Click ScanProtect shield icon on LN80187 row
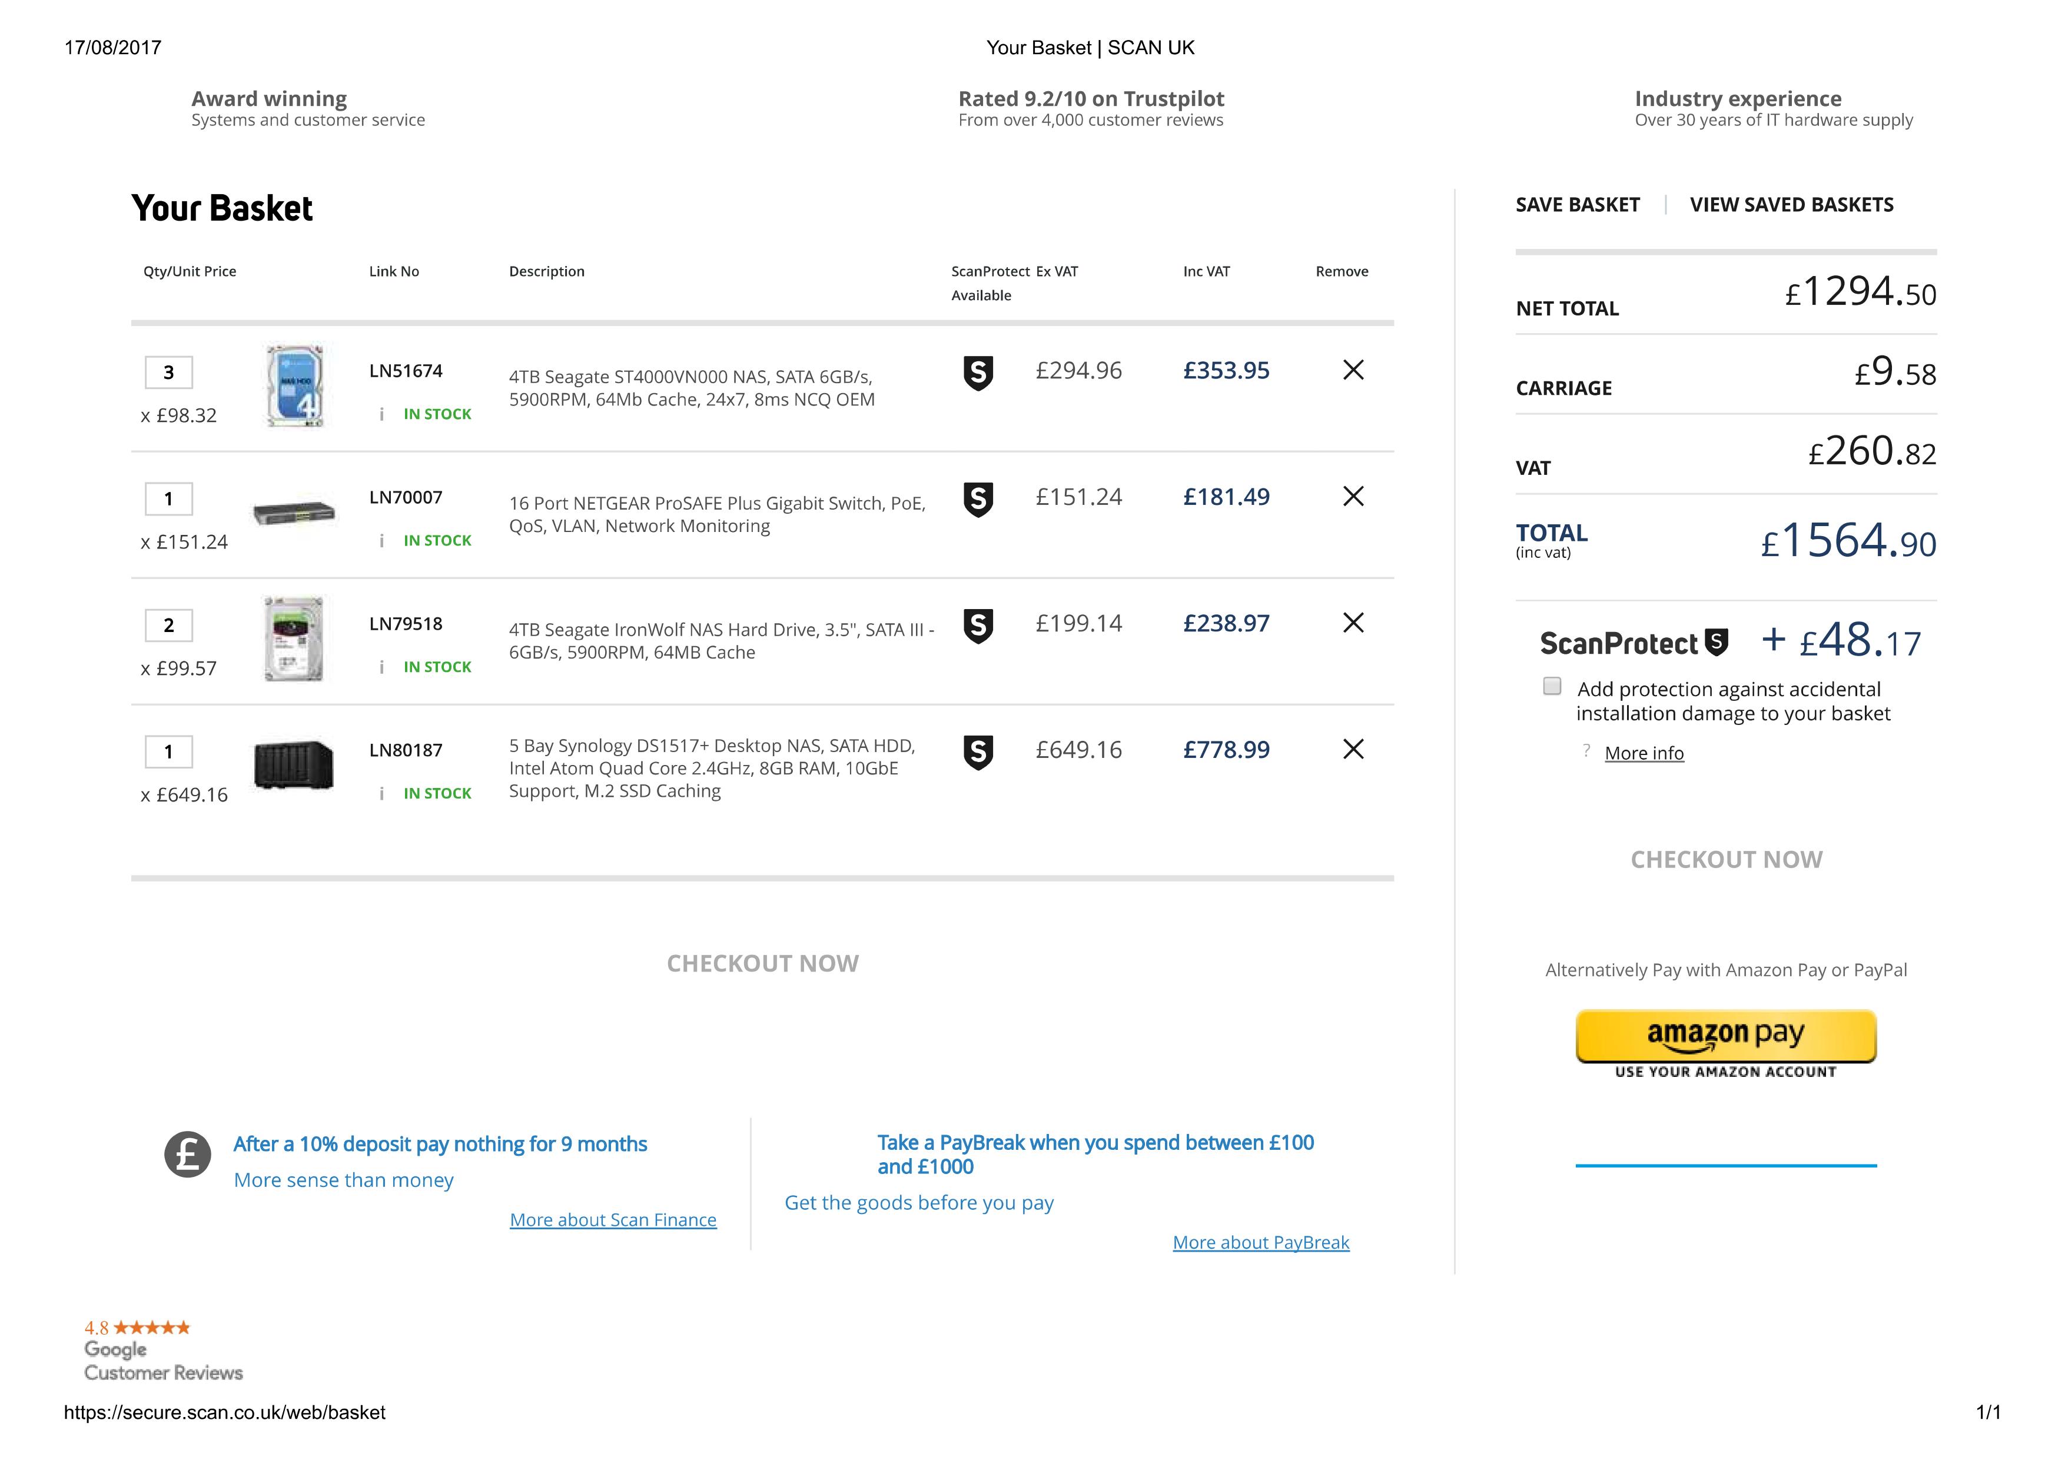Screen dimensions: 2065x1460 (978, 753)
